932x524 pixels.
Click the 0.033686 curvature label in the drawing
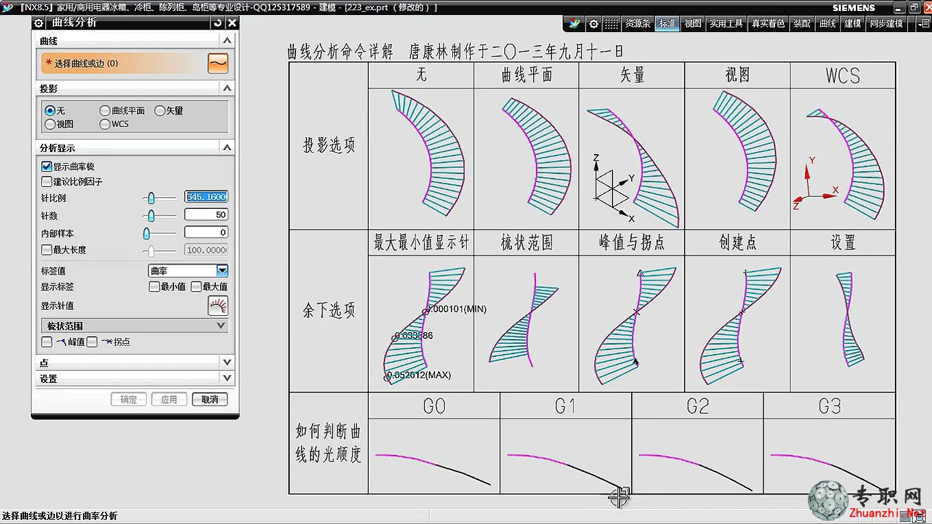(x=413, y=336)
